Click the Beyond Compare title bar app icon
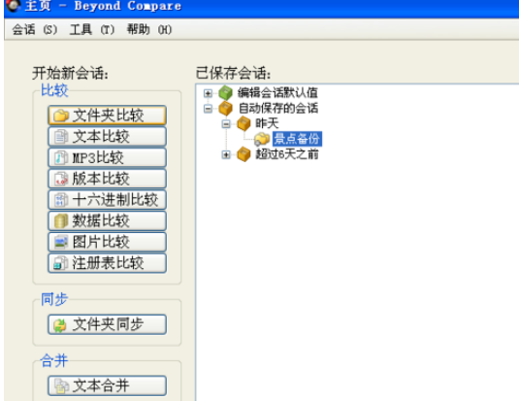519x401 pixels. pos(14,5)
